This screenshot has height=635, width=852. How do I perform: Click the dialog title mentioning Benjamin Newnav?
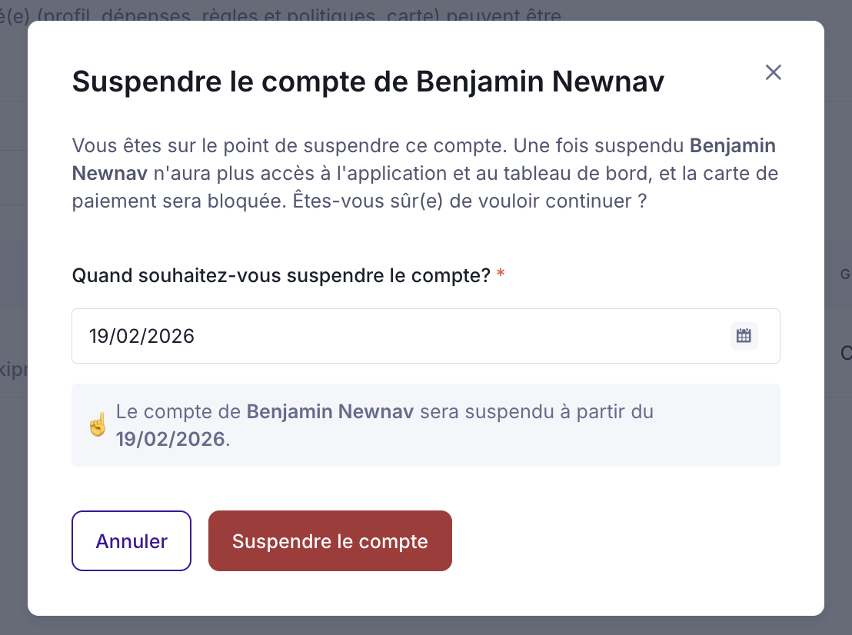(368, 81)
